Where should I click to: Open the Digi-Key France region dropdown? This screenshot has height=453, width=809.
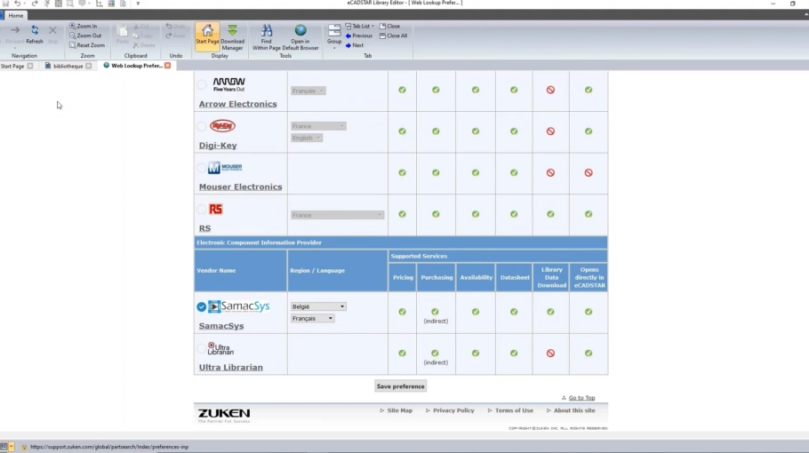pos(318,126)
